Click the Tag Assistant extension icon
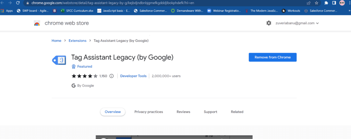The image size is (351, 139). 59,60
